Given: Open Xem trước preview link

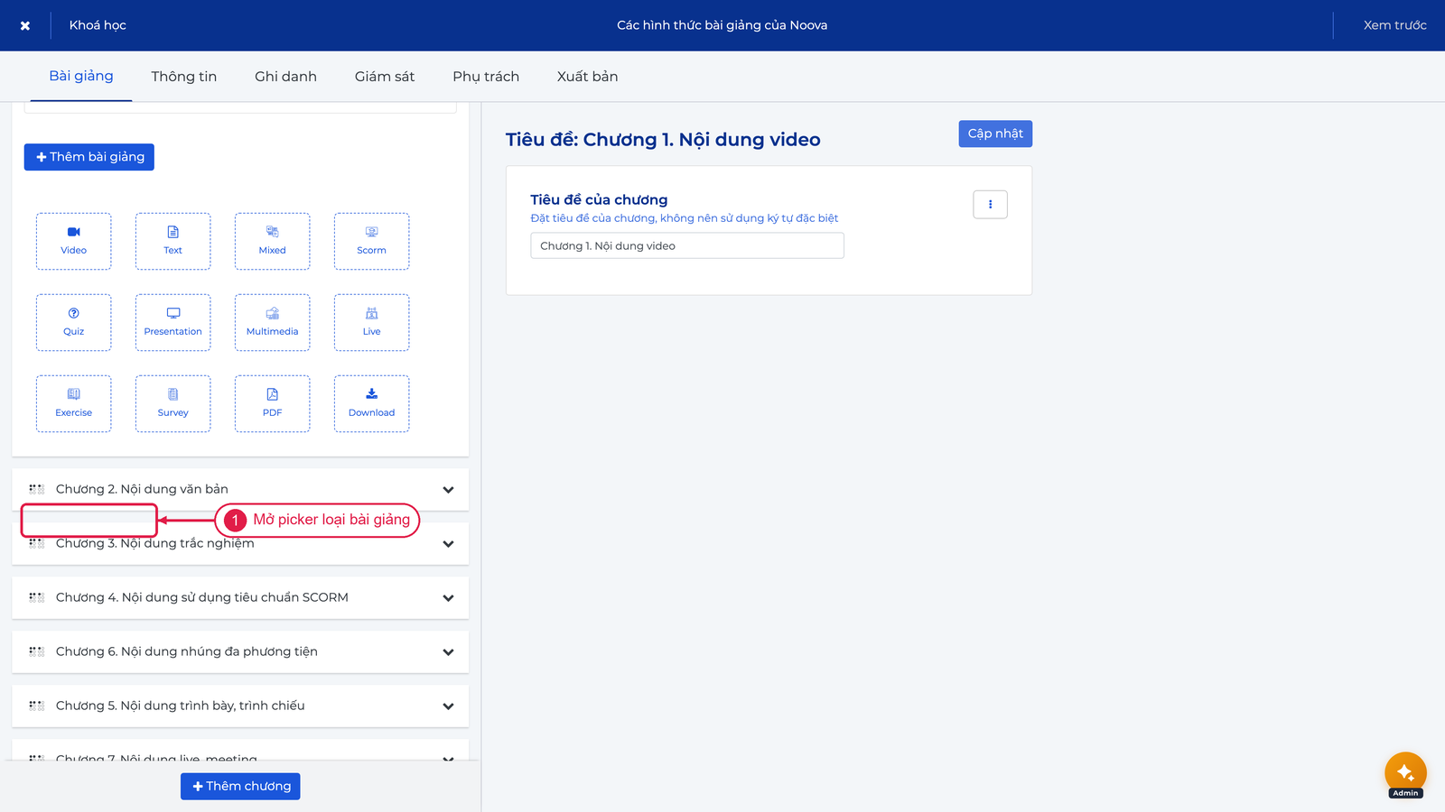Looking at the screenshot, I should 1394,25.
